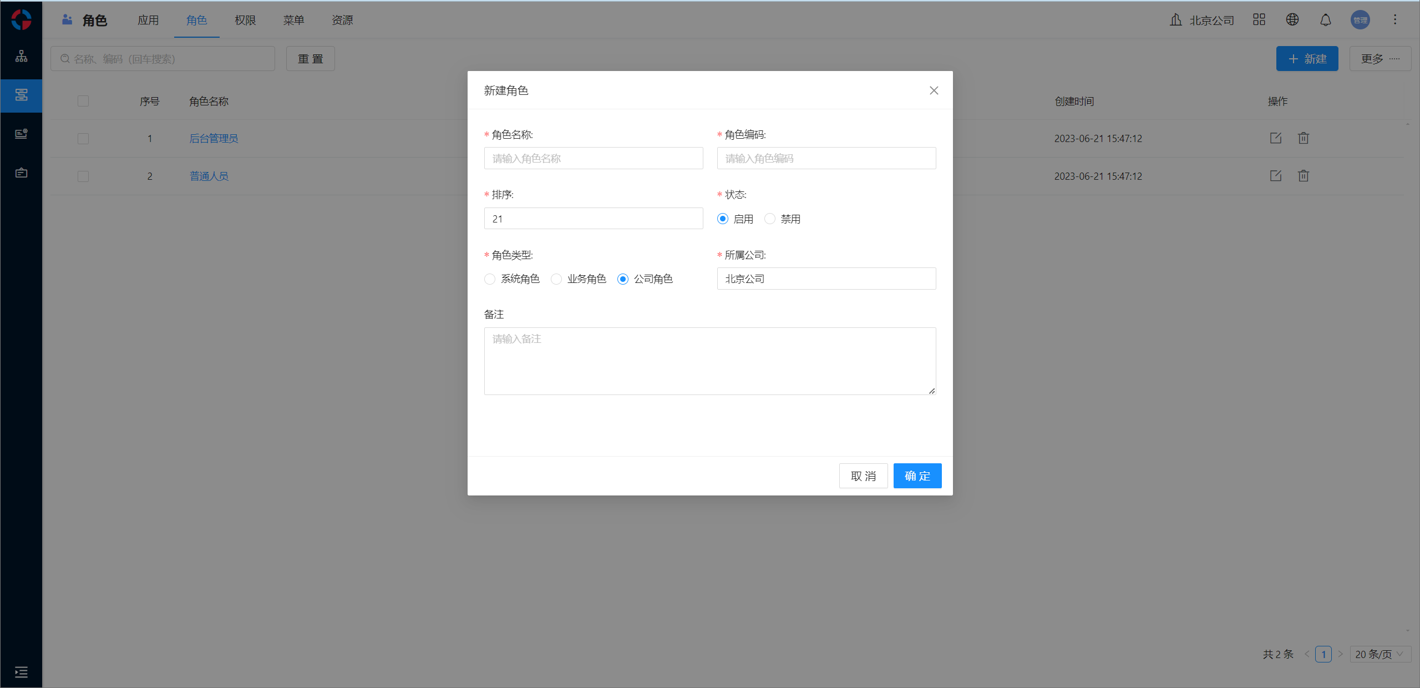Select the 系统角色 role type radio

tap(490, 279)
